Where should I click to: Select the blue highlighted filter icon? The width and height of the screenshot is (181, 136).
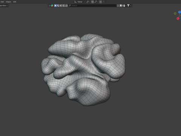55,6
